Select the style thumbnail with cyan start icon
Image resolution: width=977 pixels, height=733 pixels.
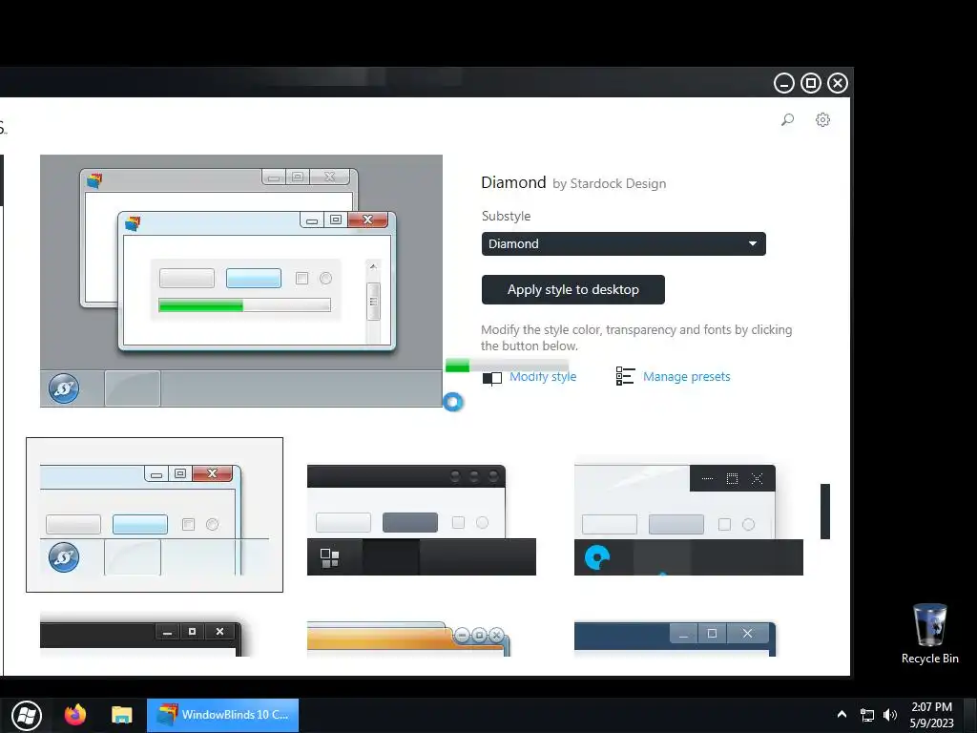tap(689, 520)
